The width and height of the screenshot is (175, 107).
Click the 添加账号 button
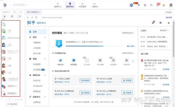click(x=12, y=104)
